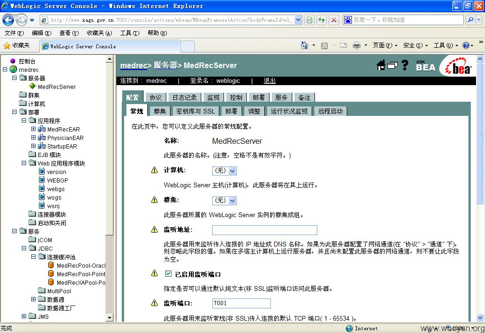Collapse the 应用程序 tree folder
Viewport: 485px width, 333px height.
click(x=24, y=121)
